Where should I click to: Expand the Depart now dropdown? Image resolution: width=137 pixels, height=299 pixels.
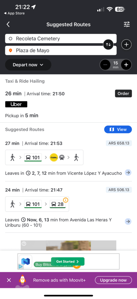[x=28, y=65]
